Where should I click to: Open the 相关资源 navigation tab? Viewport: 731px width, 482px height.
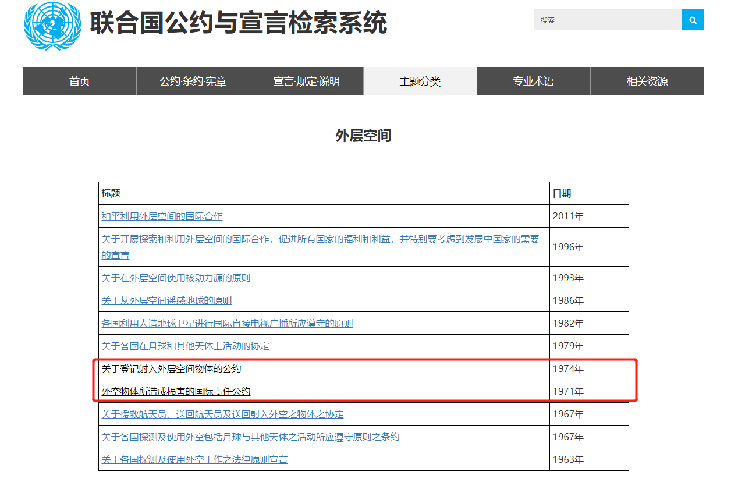pos(647,81)
